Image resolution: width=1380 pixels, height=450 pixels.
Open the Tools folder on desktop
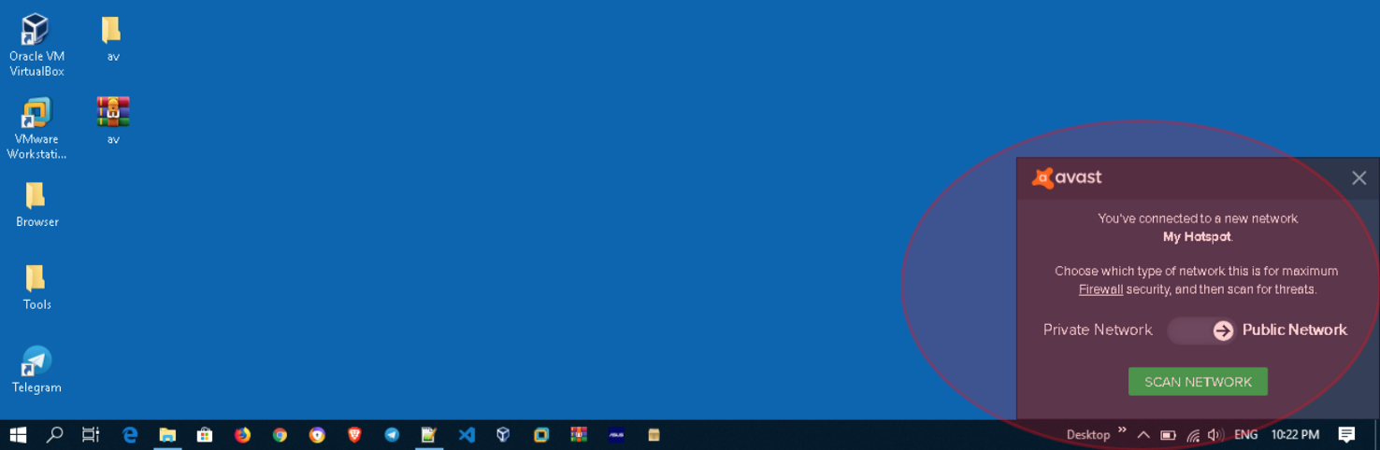36,286
